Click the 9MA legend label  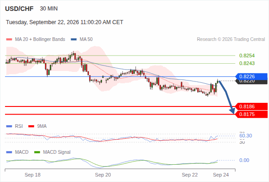pyautogui.click(x=42, y=126)
